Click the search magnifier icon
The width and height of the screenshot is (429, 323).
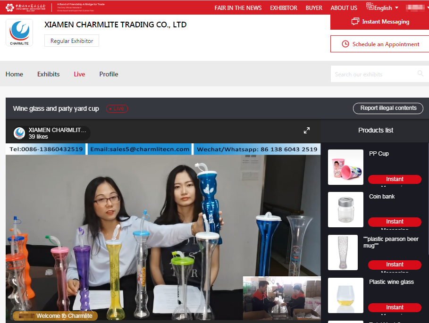[420, 74]
